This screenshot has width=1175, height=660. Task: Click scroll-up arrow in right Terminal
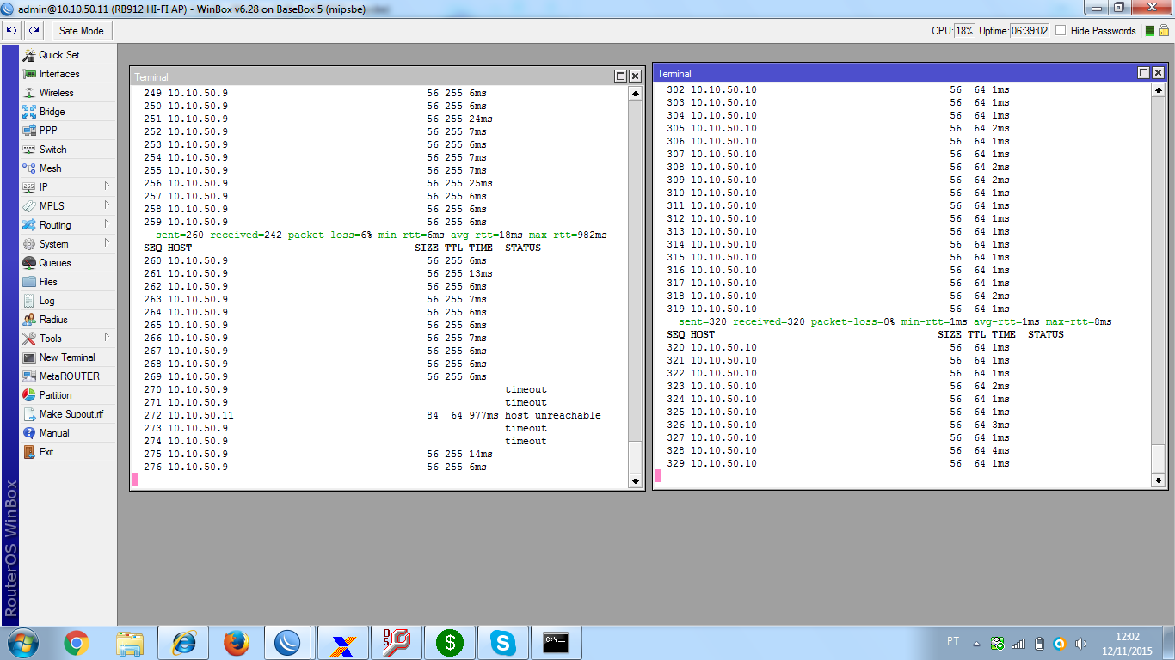(x=1159, y=89)
